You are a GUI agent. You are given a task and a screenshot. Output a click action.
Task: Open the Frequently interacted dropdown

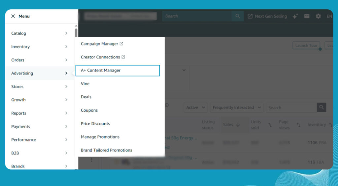237,108
